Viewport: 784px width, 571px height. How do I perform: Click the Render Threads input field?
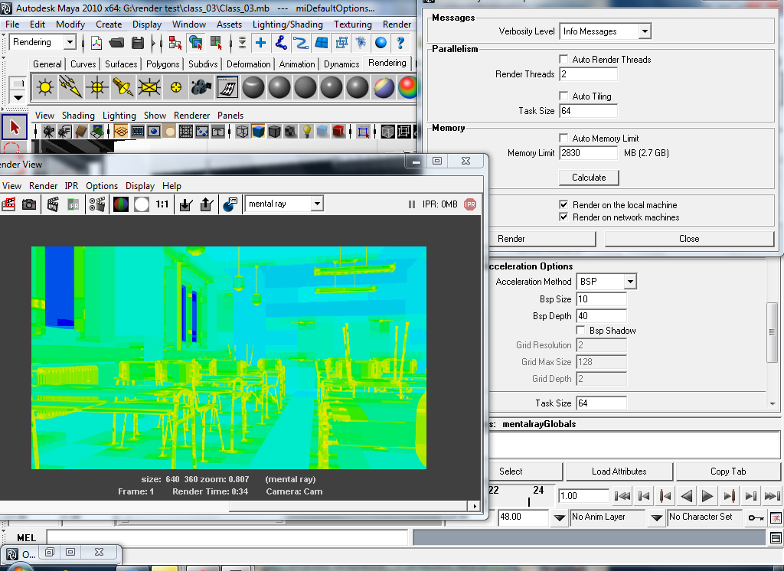tap(588, 74)
